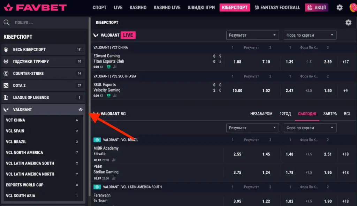Open statistics icon for MIBR Academy match

click(x=114, y=160)
